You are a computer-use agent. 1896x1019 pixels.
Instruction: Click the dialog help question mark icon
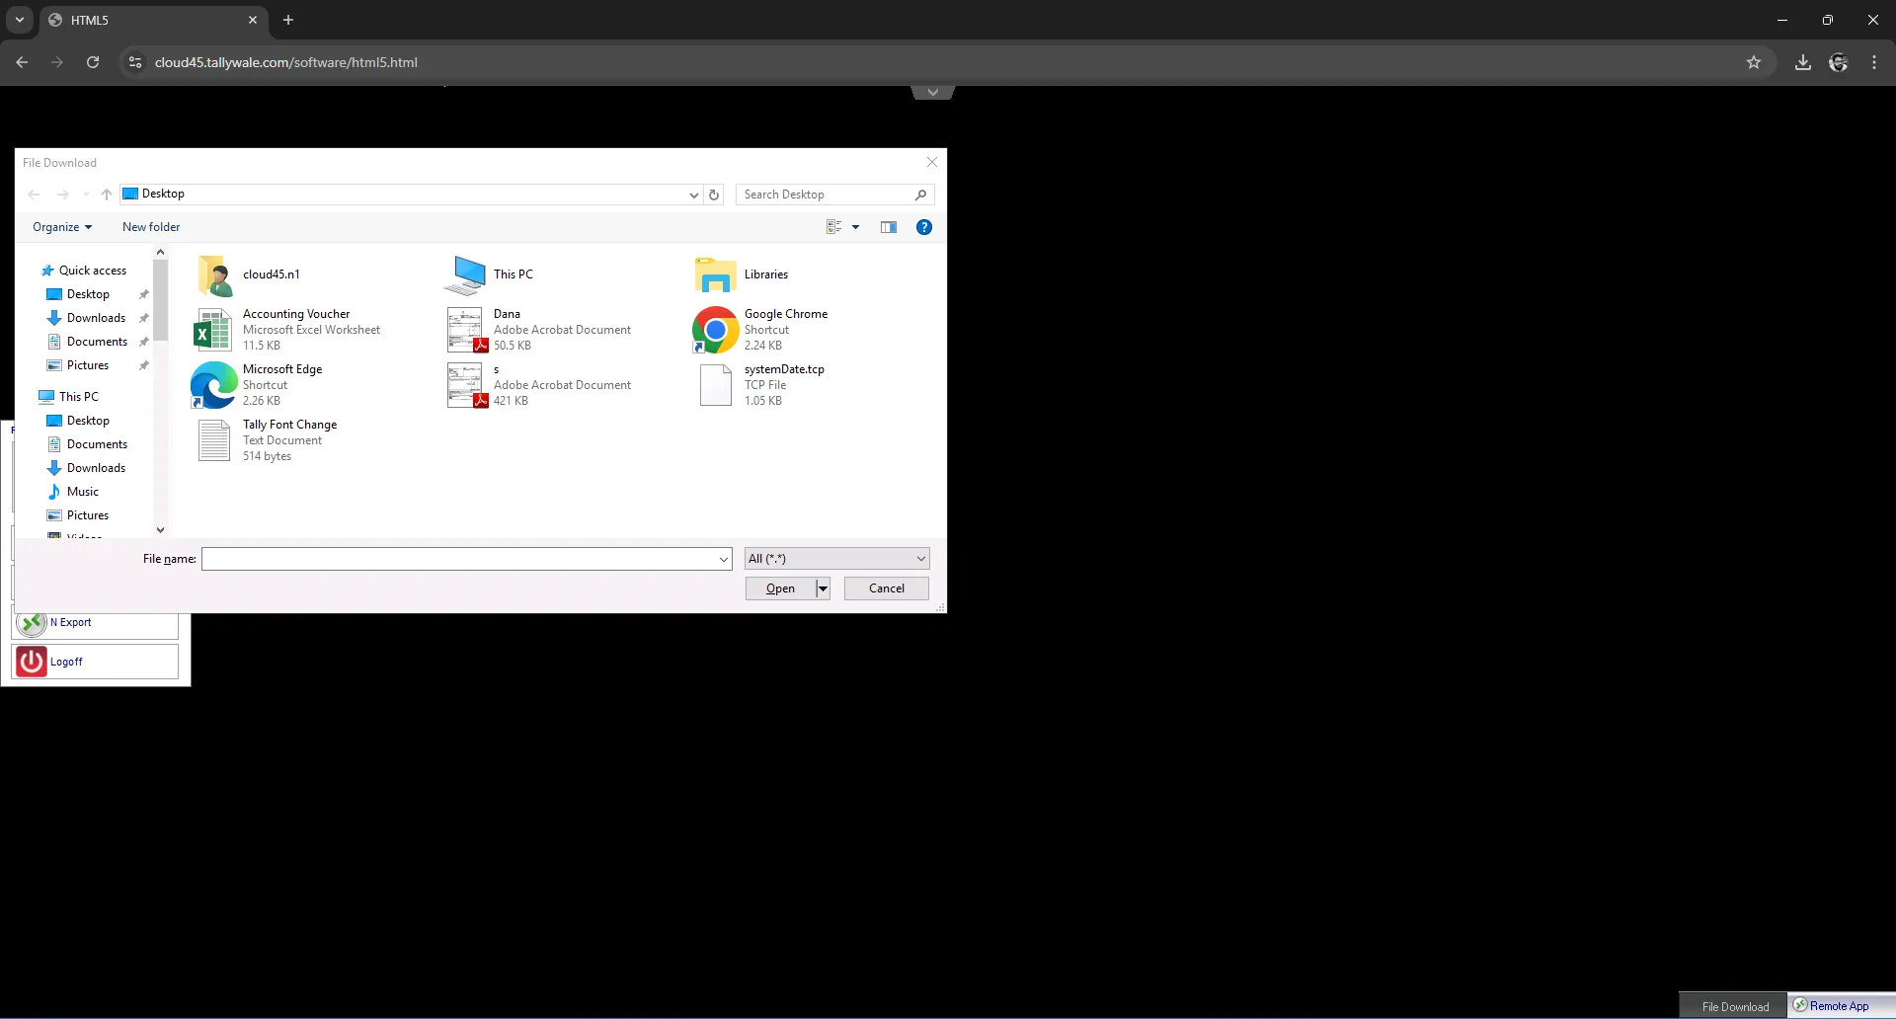pos(923,227)
